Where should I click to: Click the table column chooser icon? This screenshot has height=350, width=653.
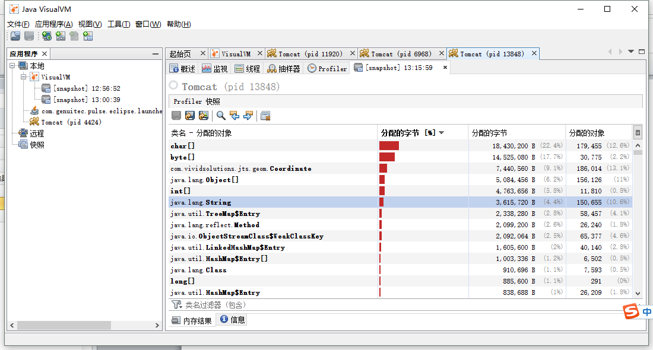pos(637,133)
